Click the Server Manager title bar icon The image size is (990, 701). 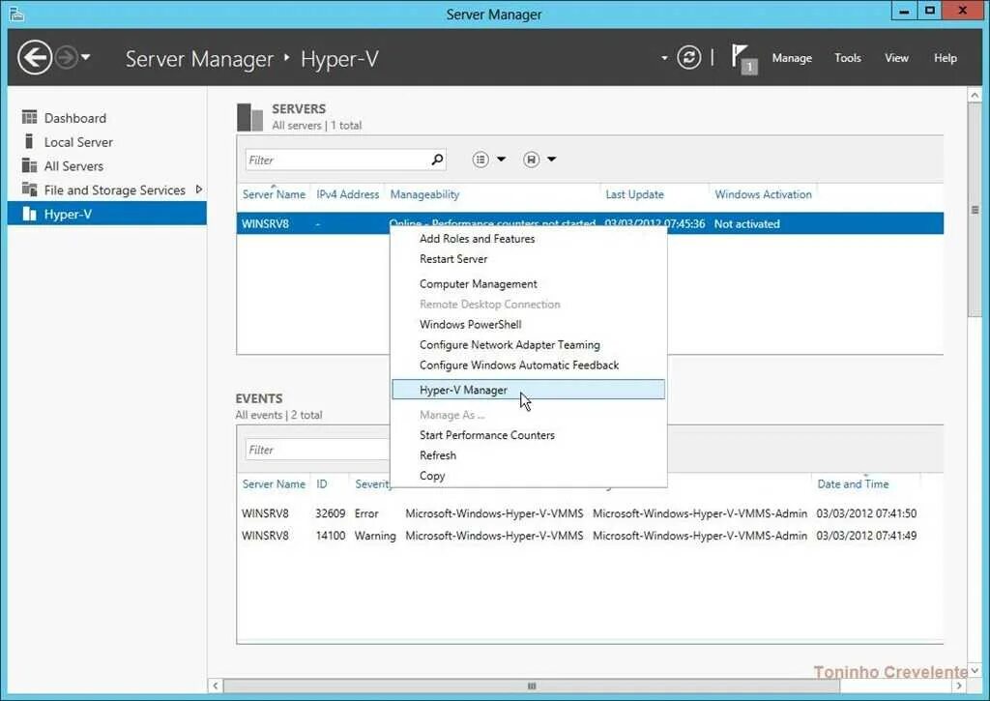tap(17, 14)
